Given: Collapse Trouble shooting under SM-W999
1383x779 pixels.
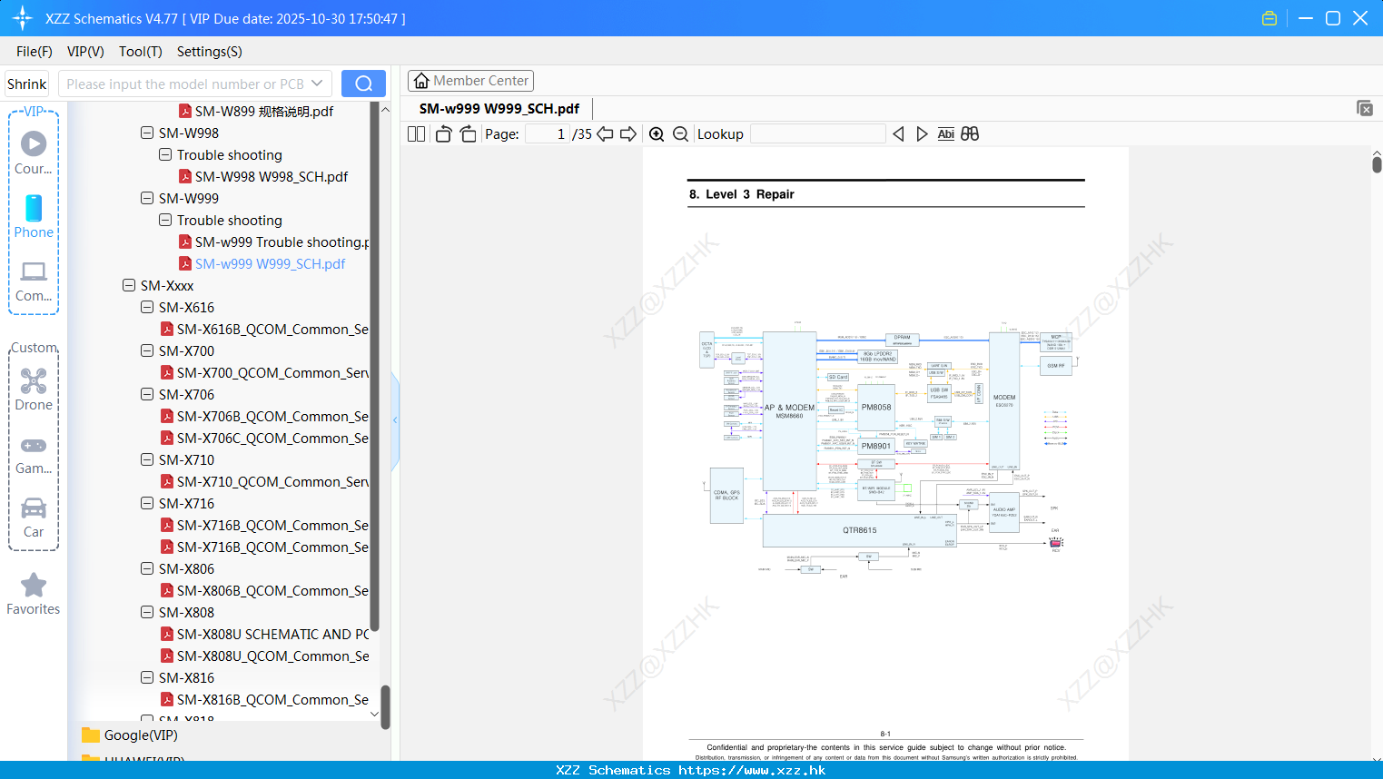Looking at the screenshot, I should point(165,220).
